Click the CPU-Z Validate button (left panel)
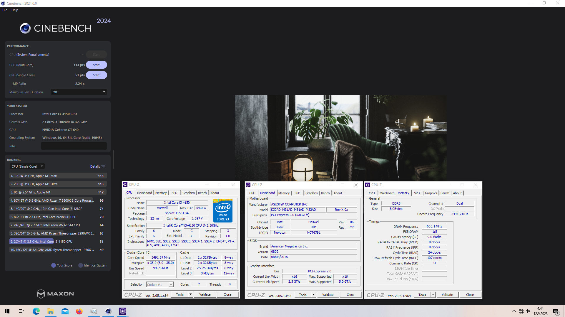The height and width of the screenshot is (317, 565). (x=205, y=295)
